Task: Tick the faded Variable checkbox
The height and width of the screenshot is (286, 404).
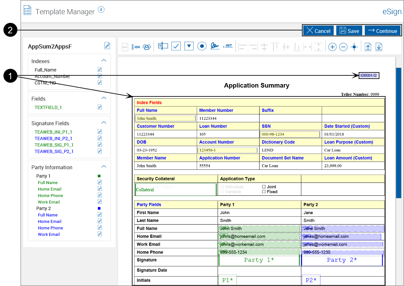Action: (222, 192)
